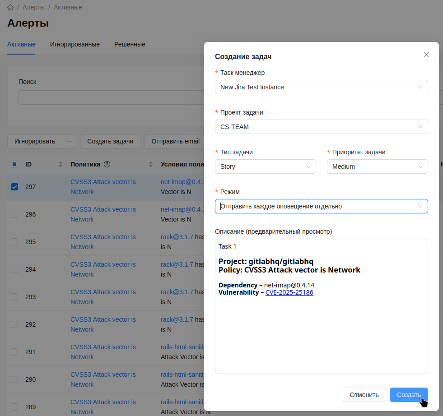Image resolution: width=443 pixels, height=416 pixels.
Task: Close the Создание задач dialog
Action: point(426,55)
